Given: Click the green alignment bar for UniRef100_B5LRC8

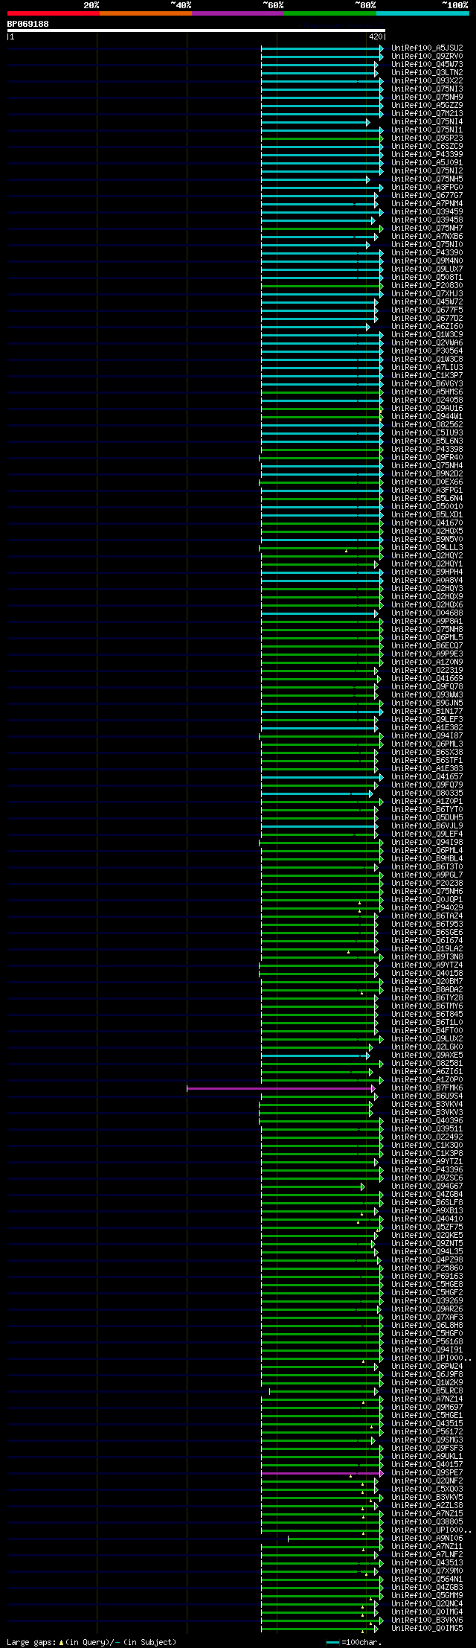Looking at the screenshot, I should [x=325, y=1391].
